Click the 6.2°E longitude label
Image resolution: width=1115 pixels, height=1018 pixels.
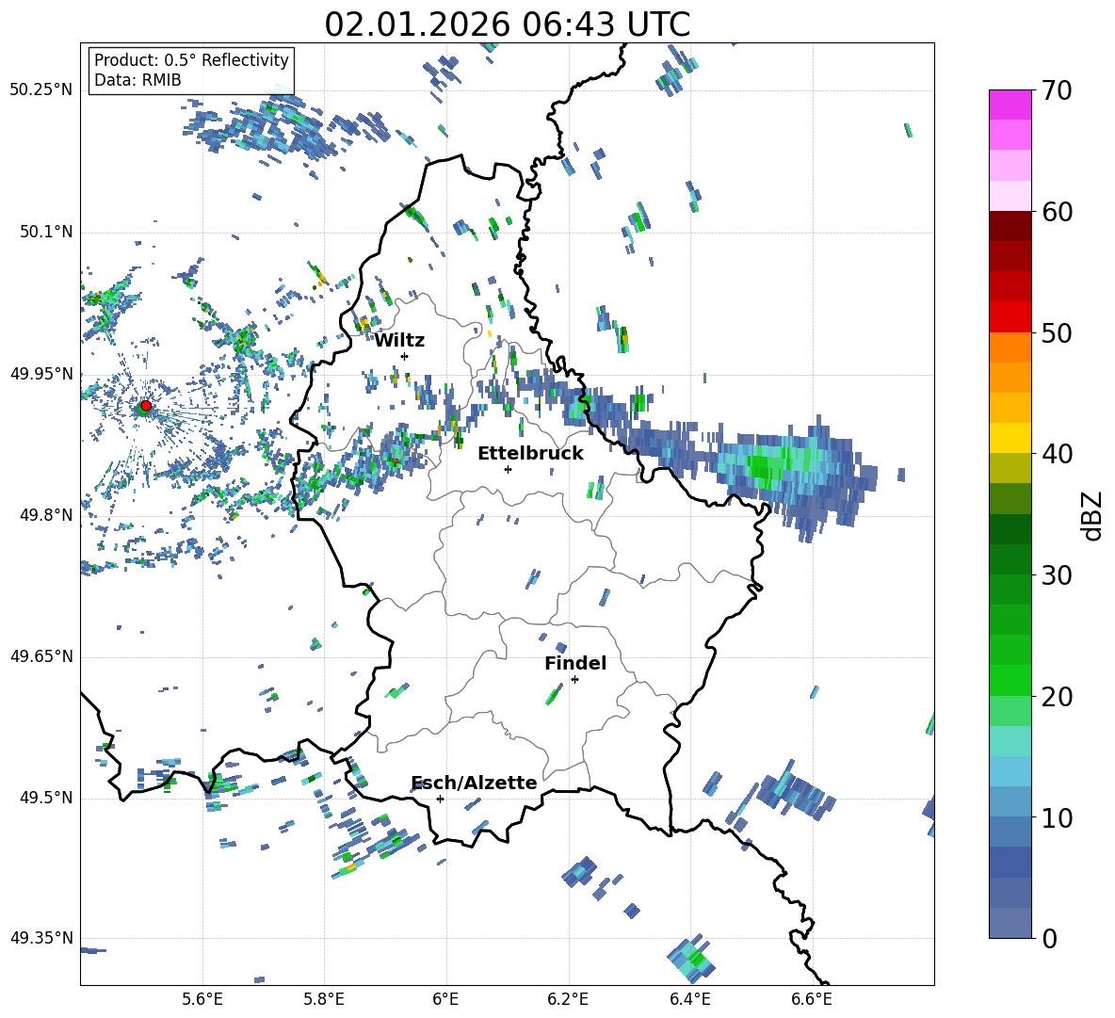coord(568,999)
